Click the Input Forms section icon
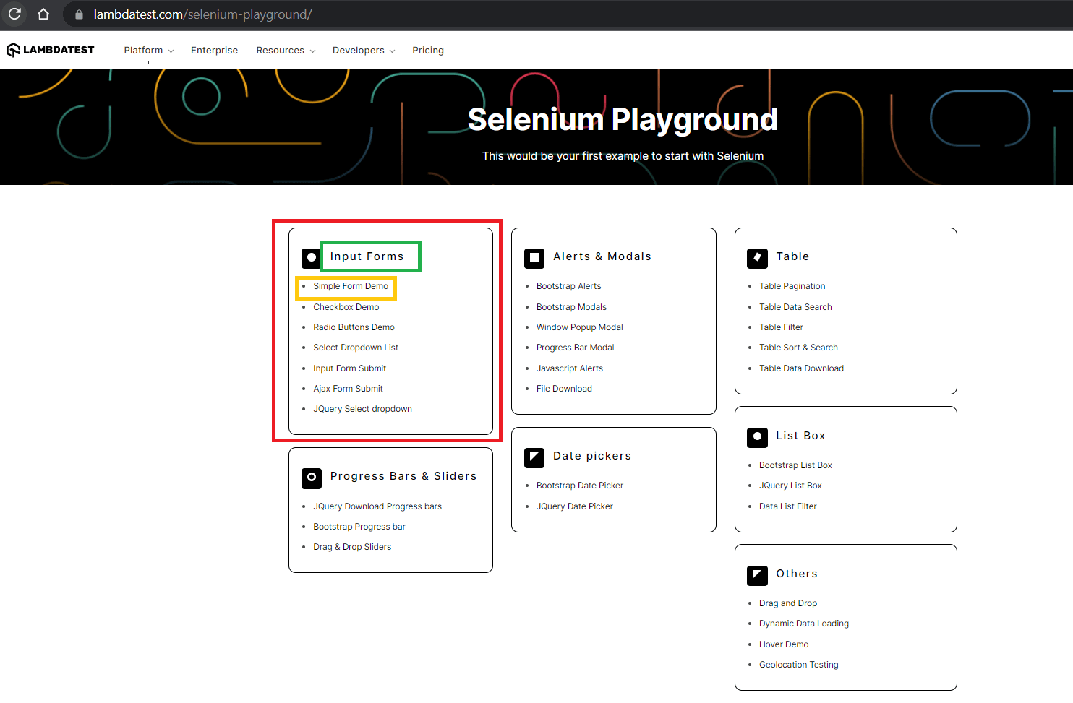1073x703 pixels. click(311, 257)
